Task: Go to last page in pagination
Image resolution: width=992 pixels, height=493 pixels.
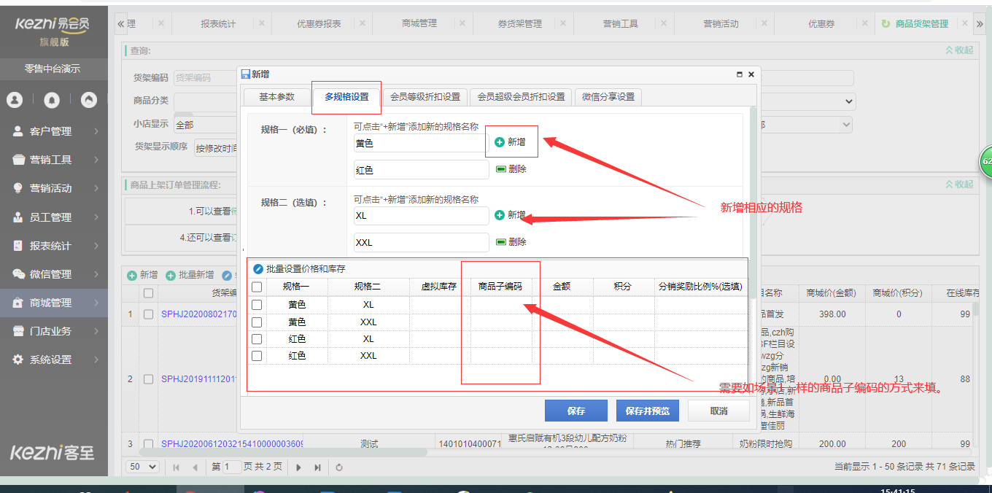Action: (x=317, y=467)
